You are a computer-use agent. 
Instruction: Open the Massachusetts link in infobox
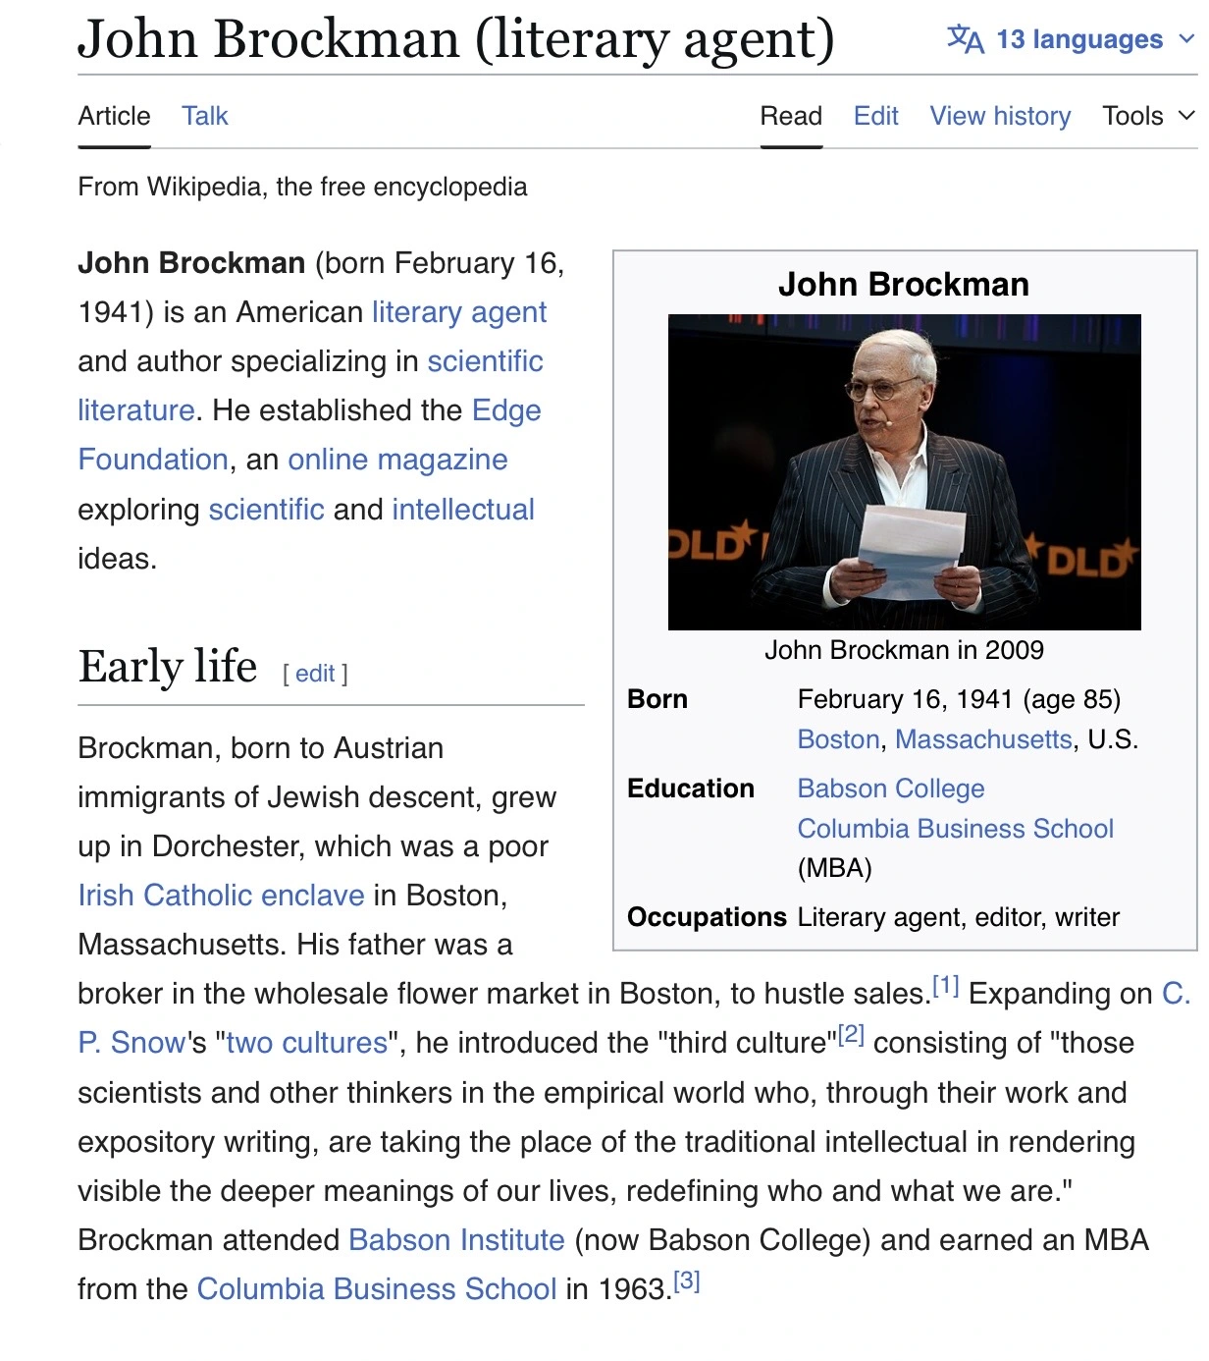pos(983,739)
